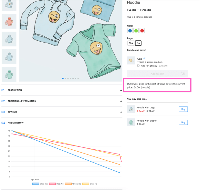
Task: Pick the blue color swatch
Action: (x=130, y=31)
